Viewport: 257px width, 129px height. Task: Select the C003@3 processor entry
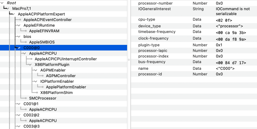31,126
